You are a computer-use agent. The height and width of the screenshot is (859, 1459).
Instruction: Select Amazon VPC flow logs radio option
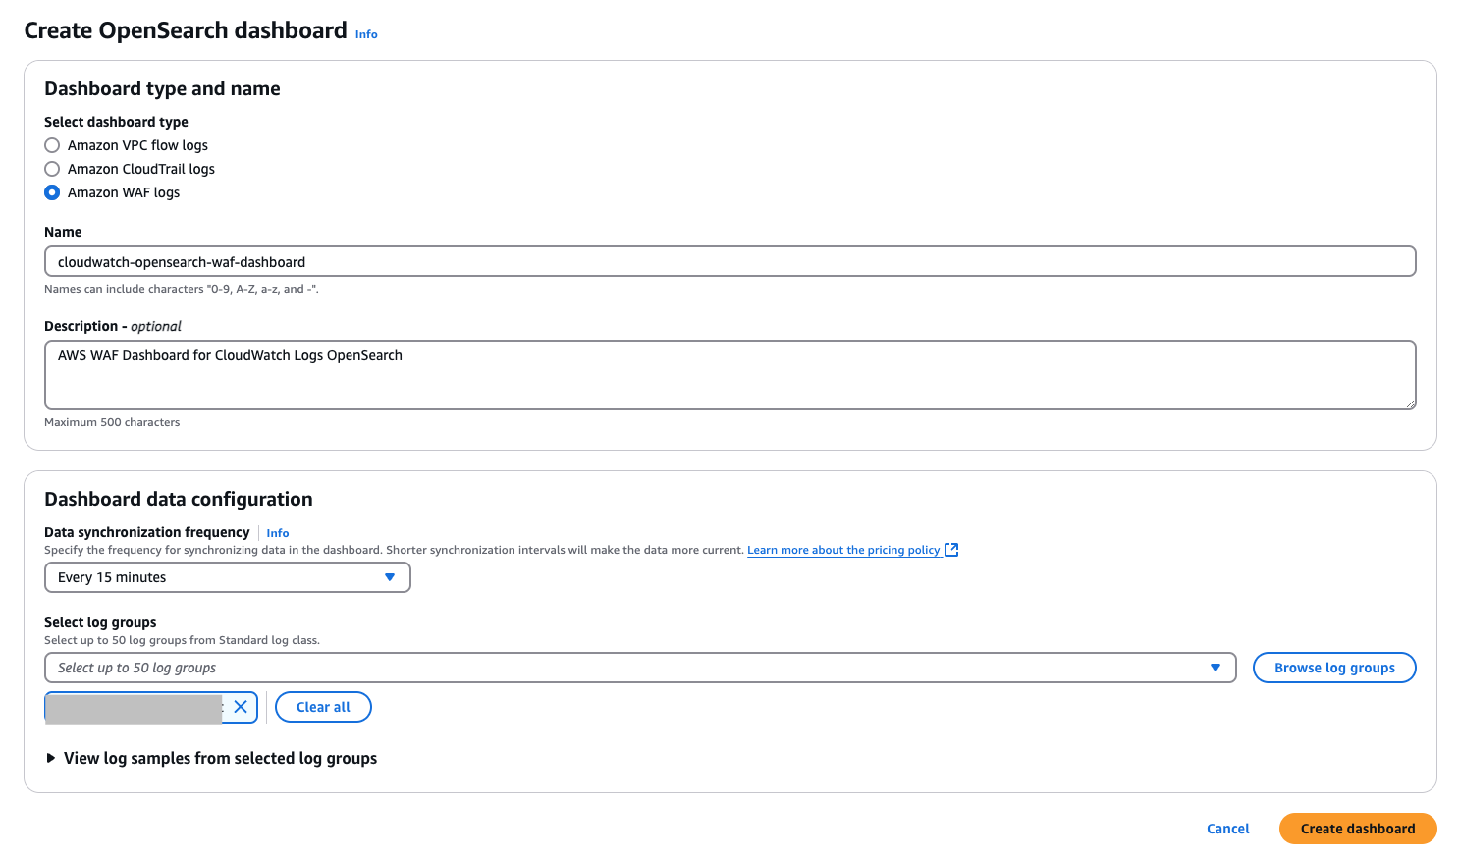[x=52, y=145]
